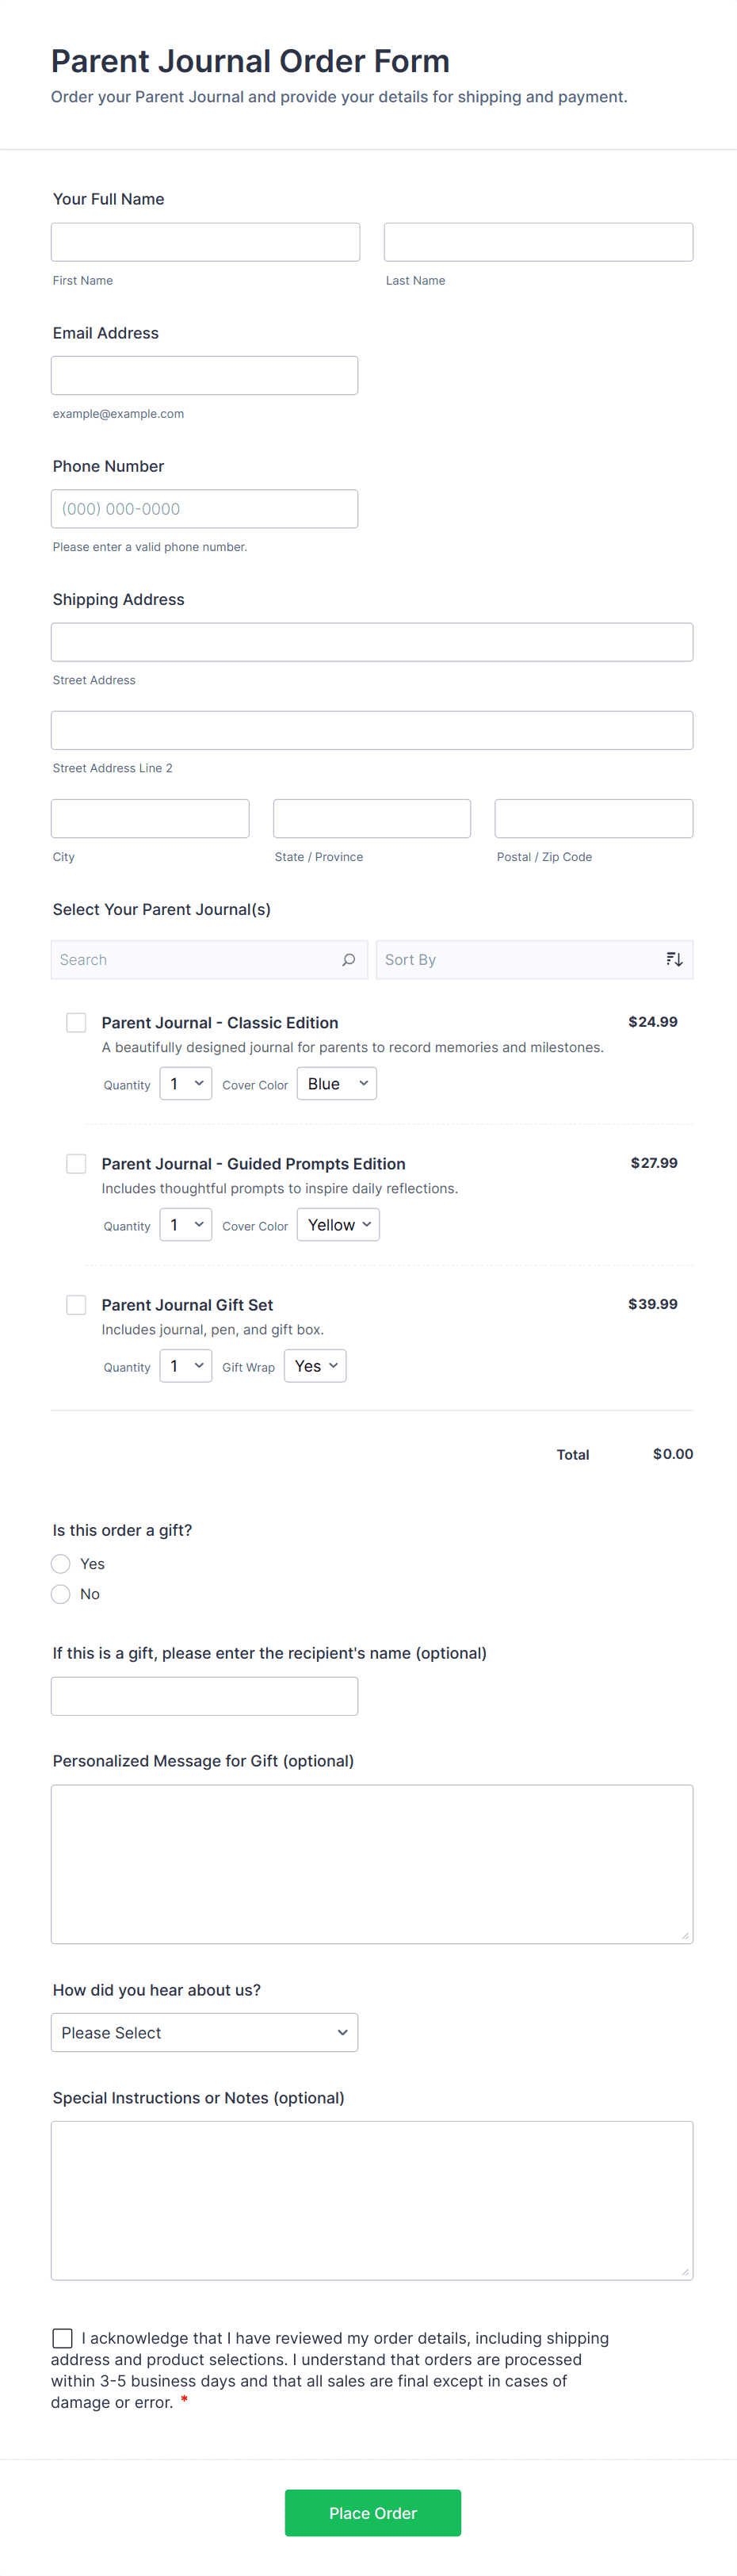The image size is (737, 2576).
Task: Open the Sort By dropdown
Action: pos(520,960)
